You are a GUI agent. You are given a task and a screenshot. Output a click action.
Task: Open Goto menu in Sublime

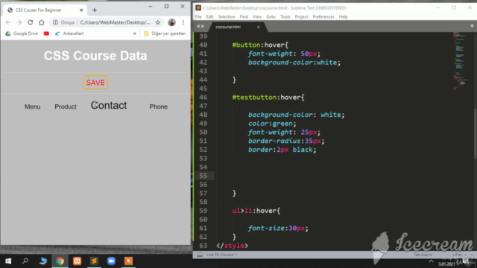[x=271, y=16]
